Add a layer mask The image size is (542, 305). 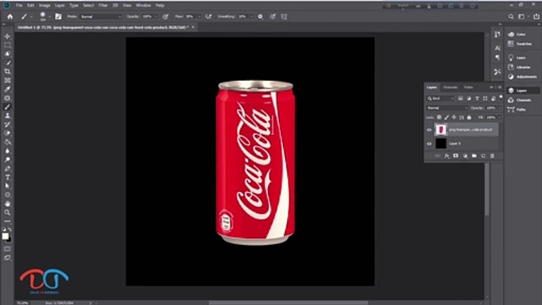pos(456,156)
